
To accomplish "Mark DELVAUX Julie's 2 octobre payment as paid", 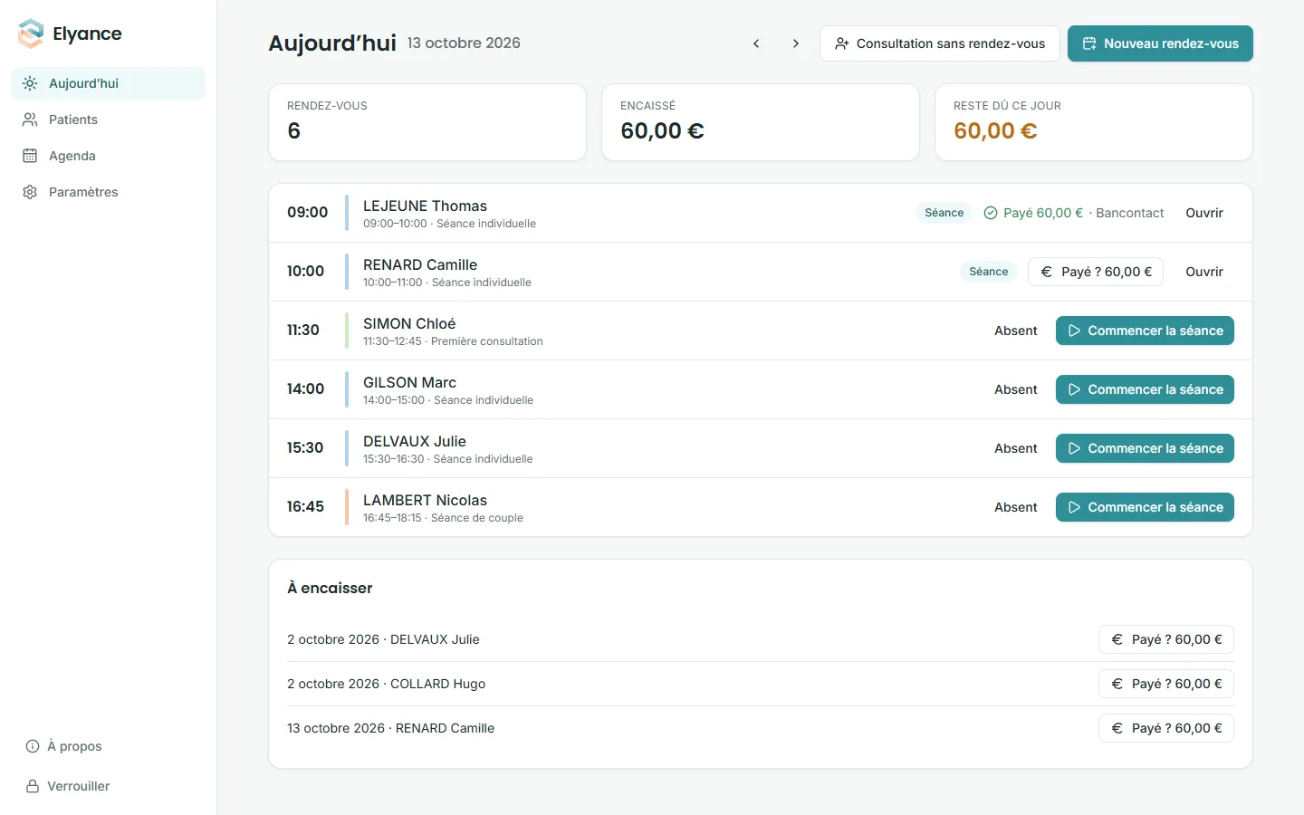I will point(1166,639).
